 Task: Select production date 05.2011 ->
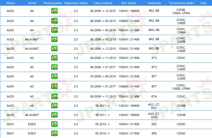click(x=102, y=106)
